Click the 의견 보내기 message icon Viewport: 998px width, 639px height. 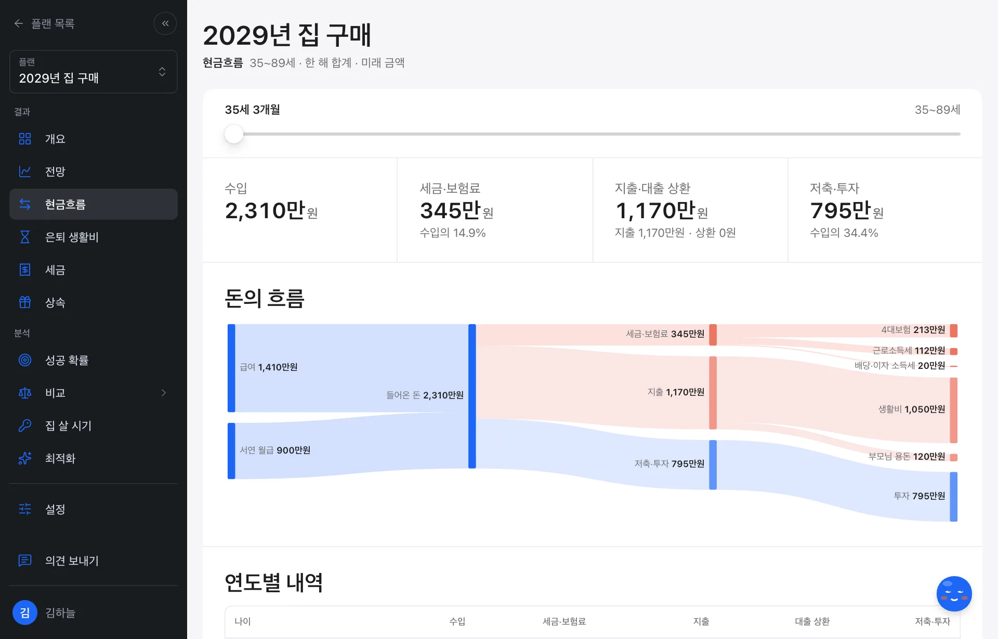25,561
